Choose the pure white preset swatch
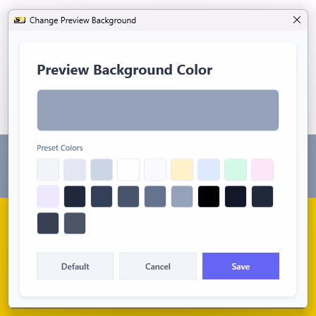Viewport: 316px width, 316px height. [128, 170]
